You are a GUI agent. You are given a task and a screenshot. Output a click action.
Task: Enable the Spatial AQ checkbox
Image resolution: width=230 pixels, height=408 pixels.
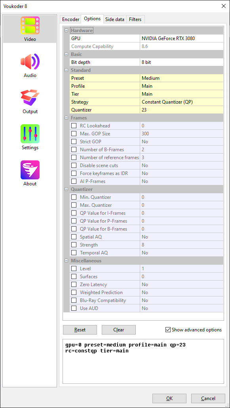[74, 237]
